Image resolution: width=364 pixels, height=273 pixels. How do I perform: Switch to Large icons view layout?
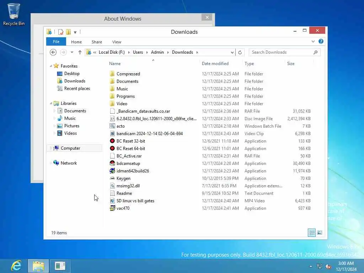point(320,232)
